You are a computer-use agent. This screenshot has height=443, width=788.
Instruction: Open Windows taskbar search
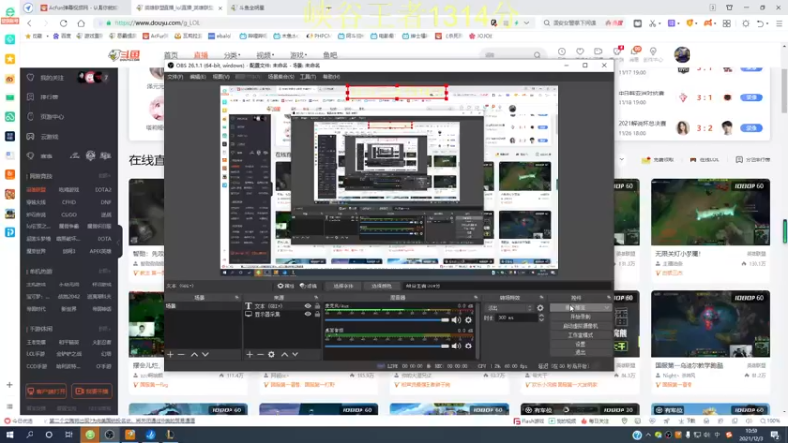30,435
